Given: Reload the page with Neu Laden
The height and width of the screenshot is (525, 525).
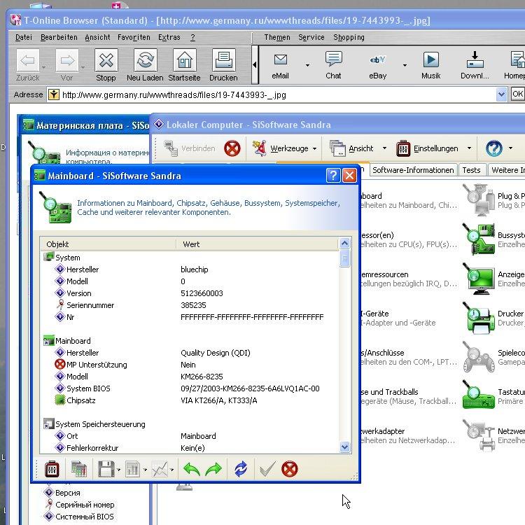Looking at the screenshot, I should coord(145,65).
